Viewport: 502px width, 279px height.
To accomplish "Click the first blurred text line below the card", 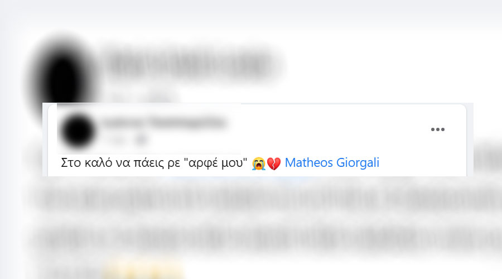I will [x=266, y=196].
